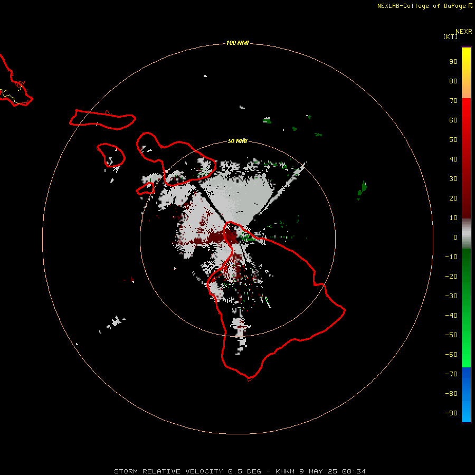Image resolution: width=475 pixels, height=475 pixels.
Task: Click the 30 value on velocity scale
Action: pos(453,179)
